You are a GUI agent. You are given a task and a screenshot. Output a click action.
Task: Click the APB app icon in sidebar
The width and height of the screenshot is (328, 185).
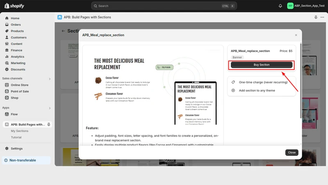pyautogui.click(x=7, y=125)
